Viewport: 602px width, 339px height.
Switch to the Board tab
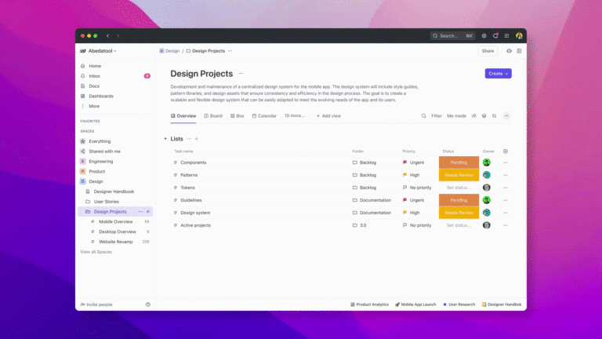(213, 115)
